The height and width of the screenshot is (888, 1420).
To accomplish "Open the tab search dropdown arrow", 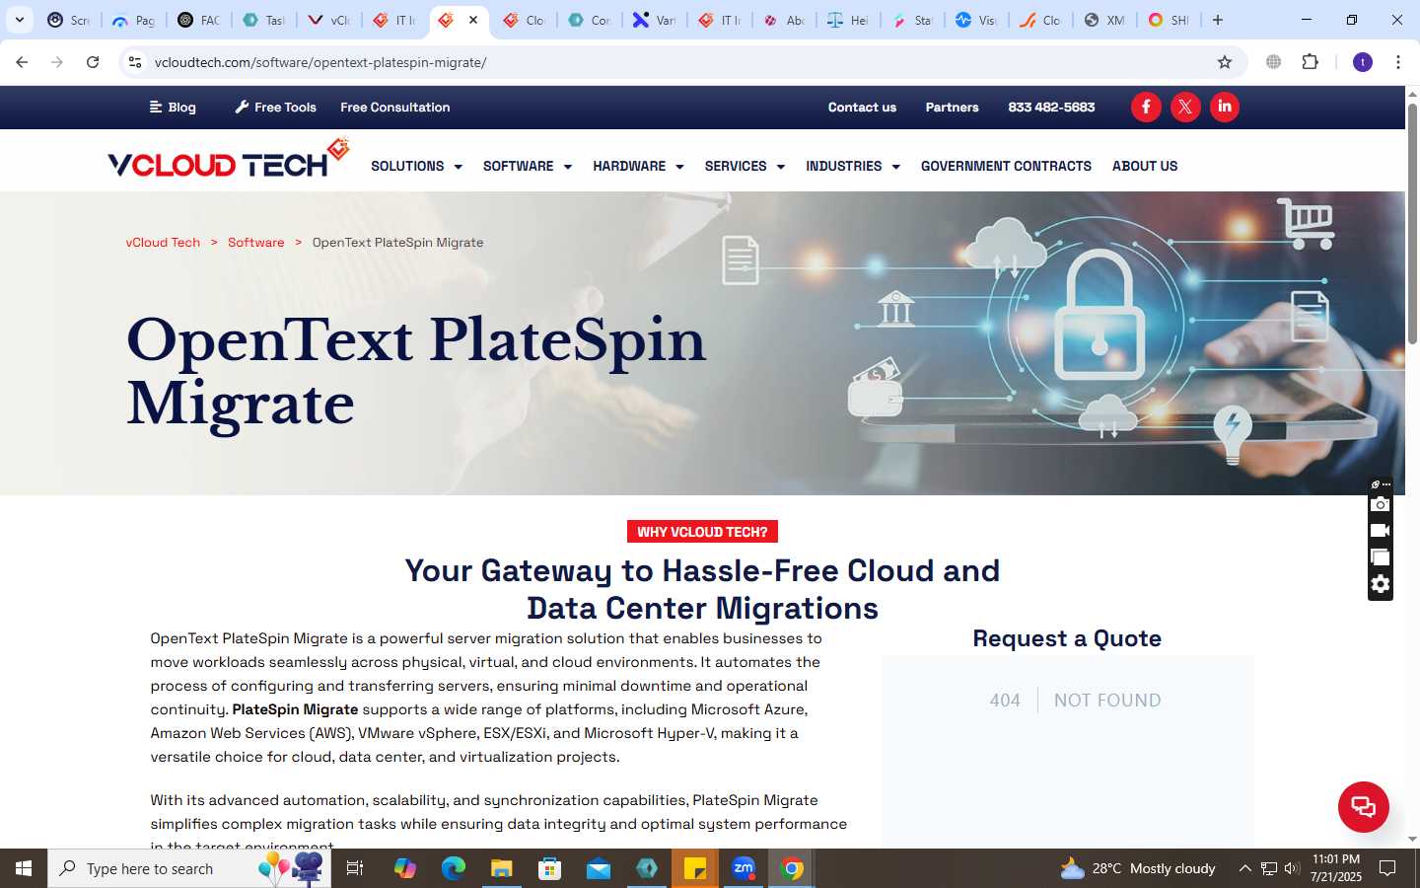I will [x=20, y=20].
